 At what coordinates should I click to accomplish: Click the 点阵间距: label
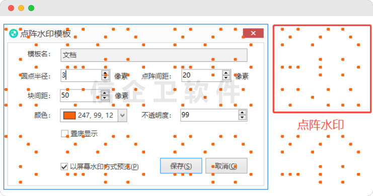(x=157, y=76)
